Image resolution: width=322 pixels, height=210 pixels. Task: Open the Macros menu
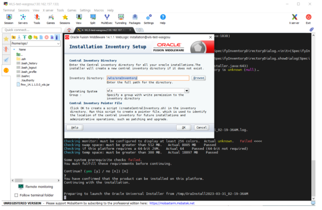[99, 10]
